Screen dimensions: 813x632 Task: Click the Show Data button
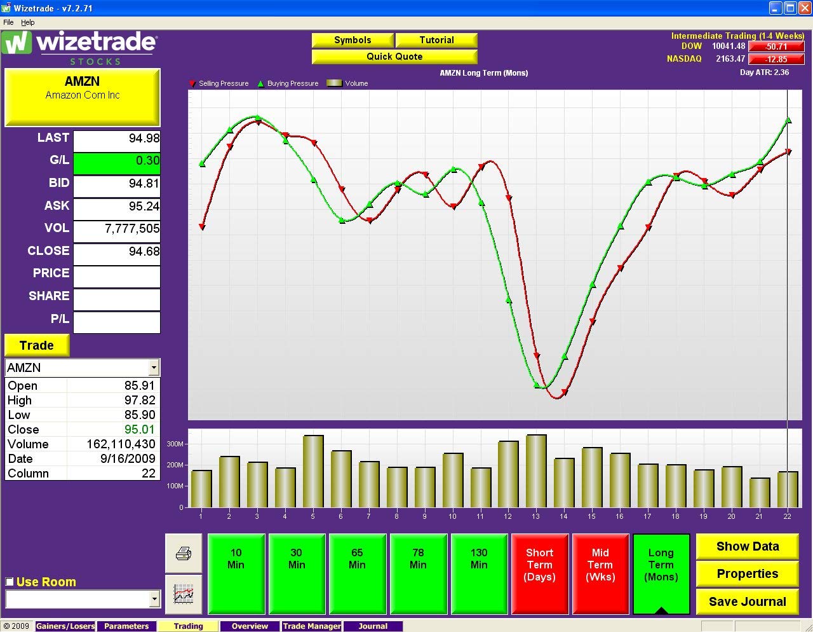pos(748,547)
